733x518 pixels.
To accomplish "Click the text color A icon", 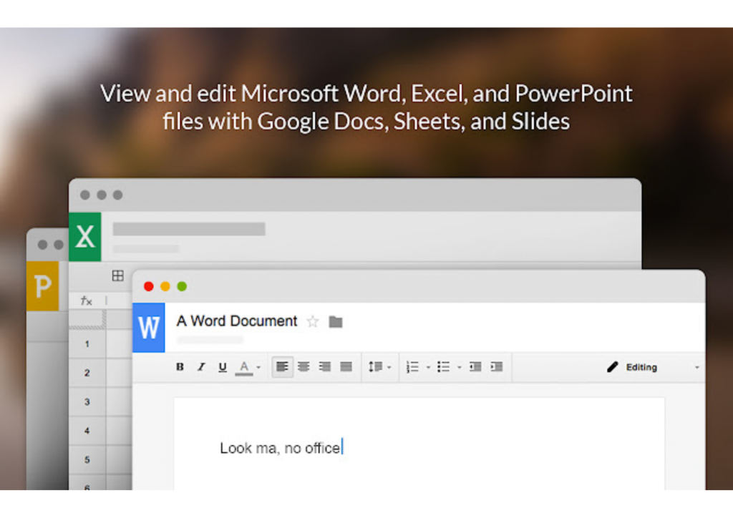I will [244, 368].
